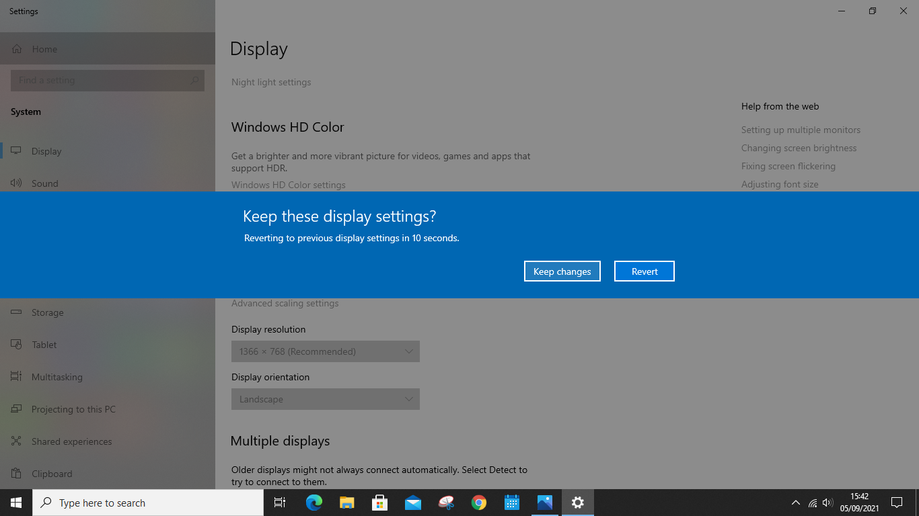Image resolution: width=919 pixels, height=516 pixels.
Task: Click the Keep changes button
Action: pos(562,271)
